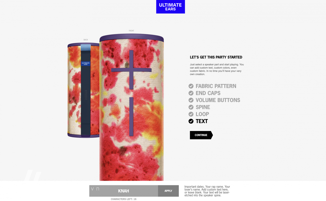Click the Text step checkmark
The width and height of the screenshot is (326, 201).
[x=191, y=121]
